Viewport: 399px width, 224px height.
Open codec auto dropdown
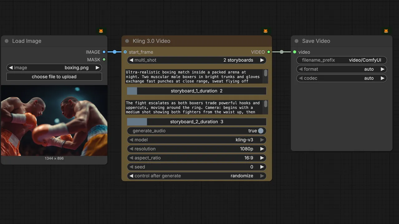tap(342, 78)
